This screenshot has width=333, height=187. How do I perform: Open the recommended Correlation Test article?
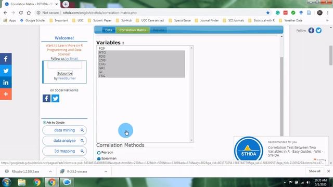(296, 151)
